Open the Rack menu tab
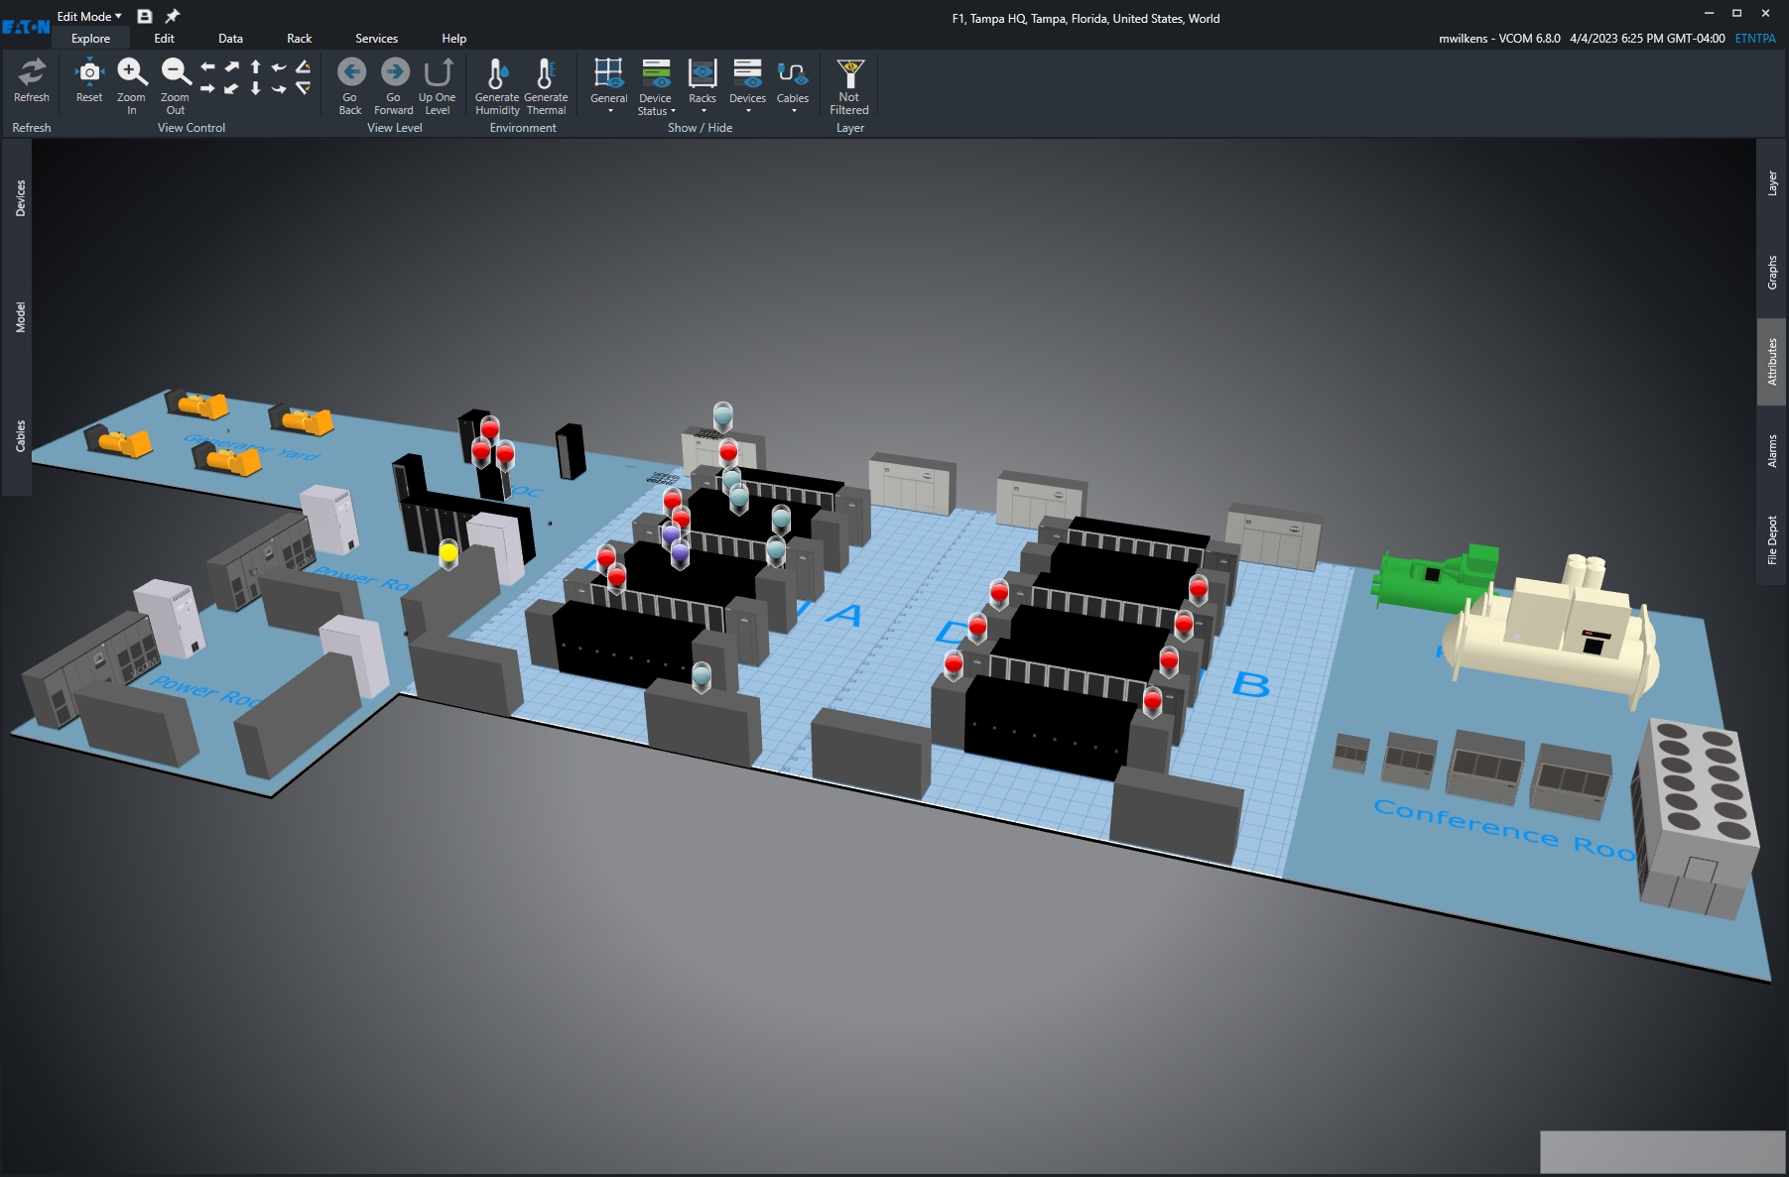 tap(299, 39)
